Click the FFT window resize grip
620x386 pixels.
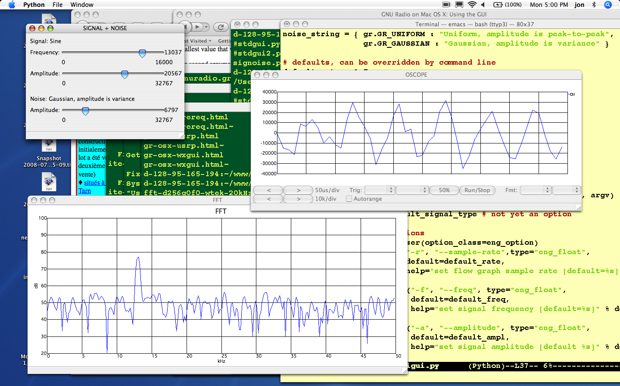click(x=404, y=370)
